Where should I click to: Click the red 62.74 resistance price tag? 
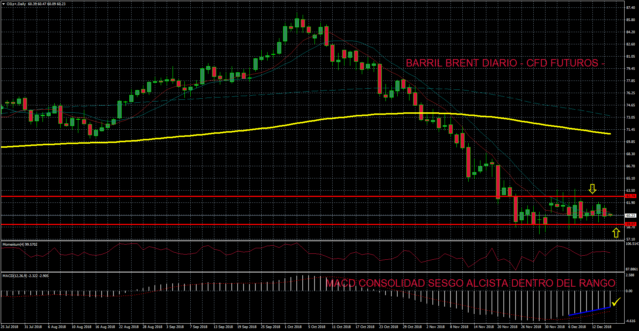click(630, 196)
